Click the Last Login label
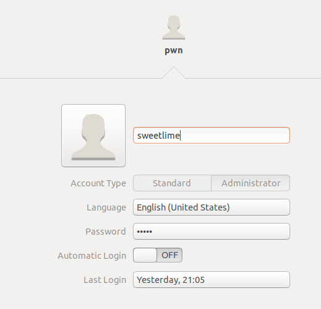Viewport: 321px width, 309px height. click(105, 280)
